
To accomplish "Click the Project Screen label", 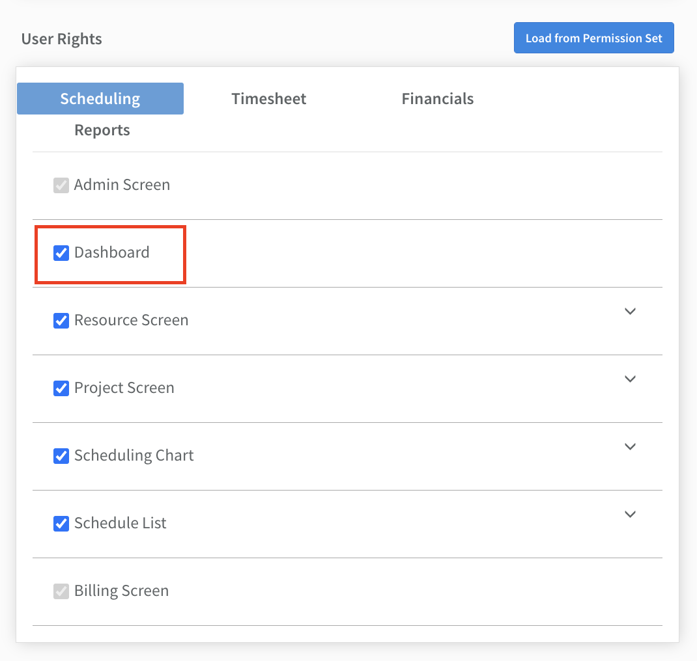I will [x=124, y=388].
